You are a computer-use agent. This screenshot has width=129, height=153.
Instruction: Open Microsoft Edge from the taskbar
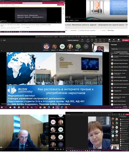pyautogui.click(x=49, y=107)
